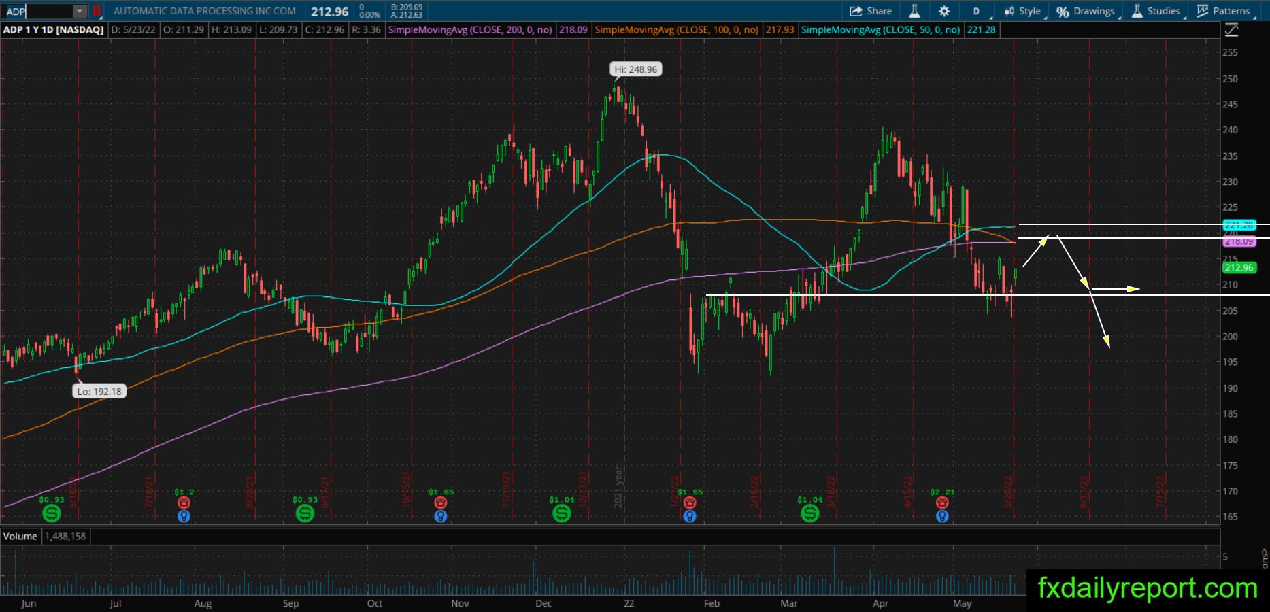Click the L: 209.73 low readout

[278, 30]
